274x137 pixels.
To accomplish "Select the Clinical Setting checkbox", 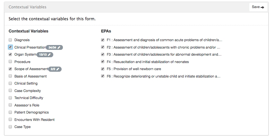I will 11,83.
